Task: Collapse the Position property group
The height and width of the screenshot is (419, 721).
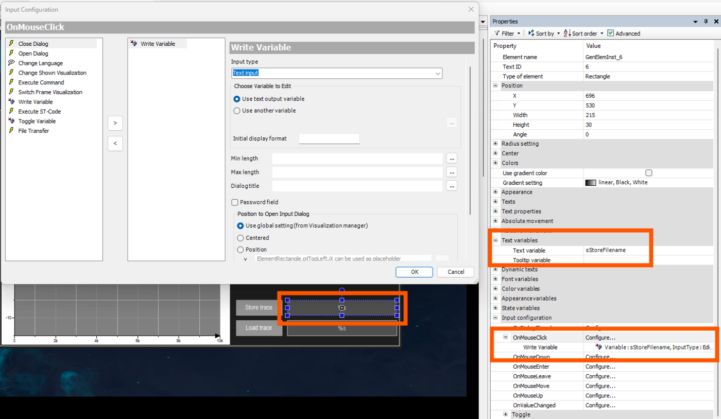Action: click(495, 86)
